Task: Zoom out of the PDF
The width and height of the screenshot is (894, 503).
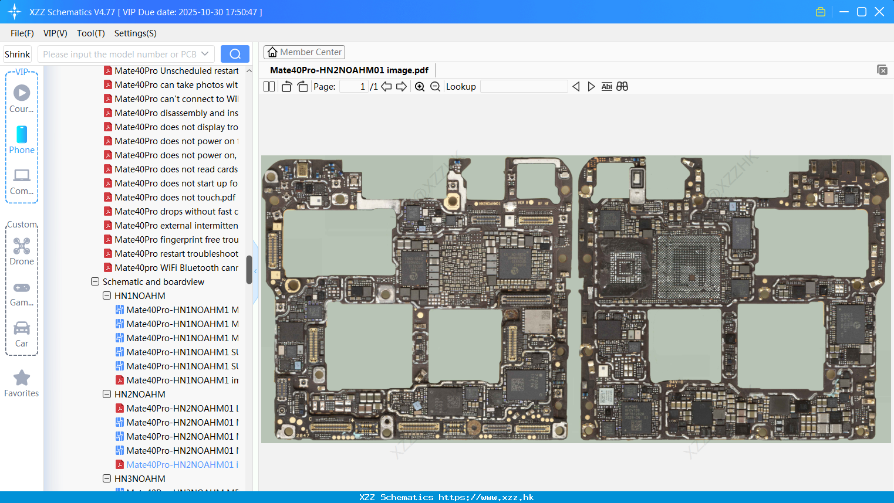Action: 435,87
